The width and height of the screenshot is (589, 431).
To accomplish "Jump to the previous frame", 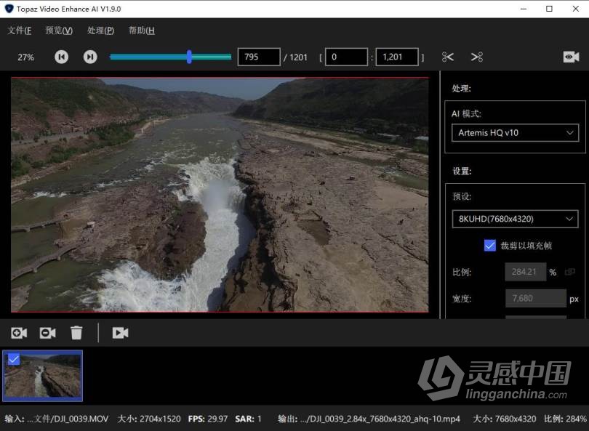I will (61, 57).
